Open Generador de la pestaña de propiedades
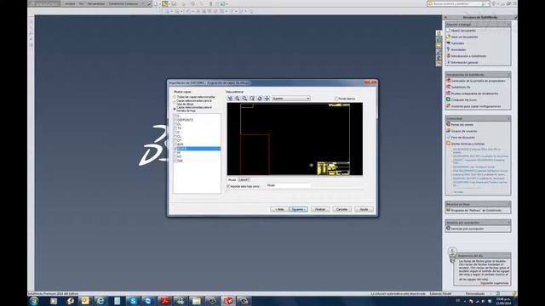The width and height of the screenshot is (545, 306). click(478, 81)
